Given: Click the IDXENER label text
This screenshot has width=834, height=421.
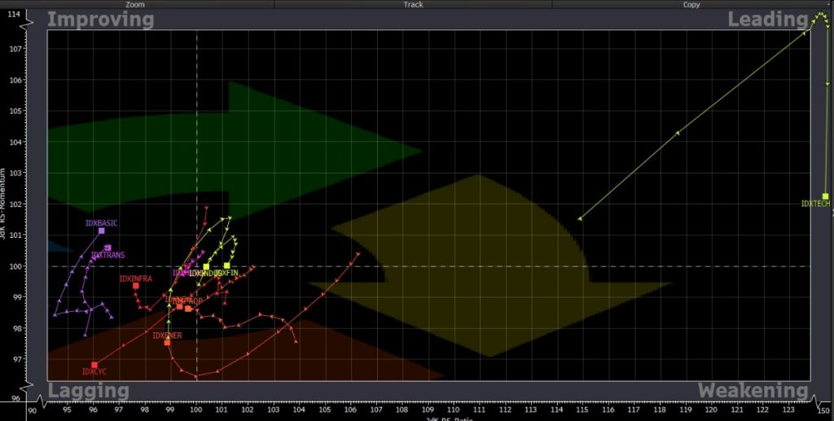Looking at the screenshot, I should tap(167, 335).
